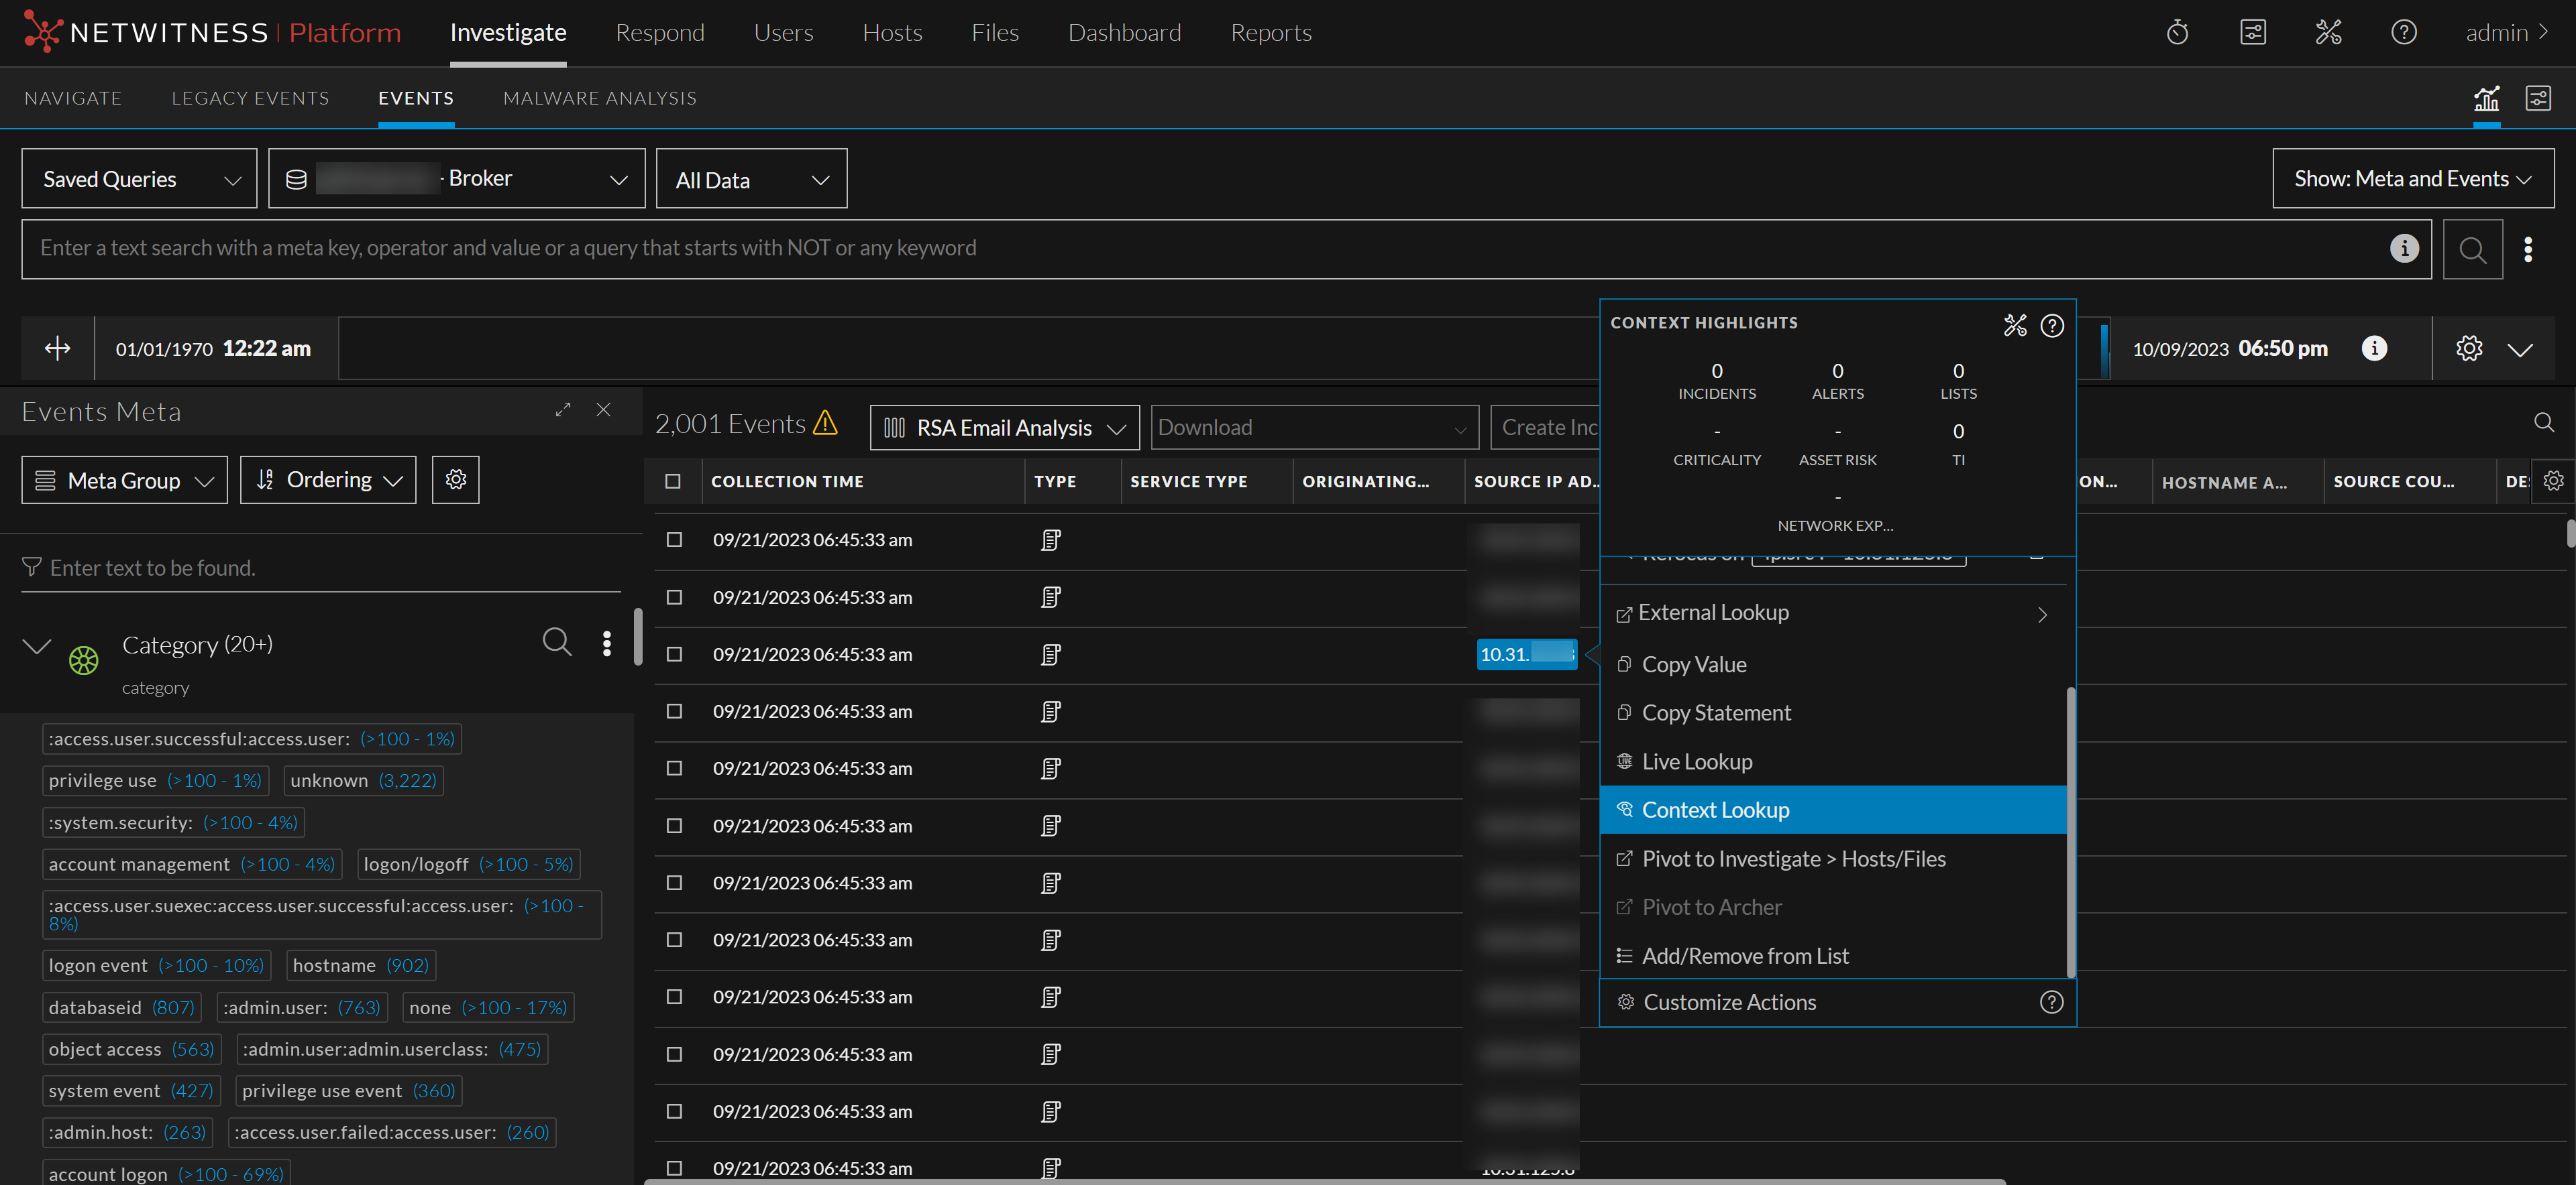2576x1185 pixels.
Task: Select Context Lookup in the context menu
Action: pyautogui.click(x=1715, y=810)
